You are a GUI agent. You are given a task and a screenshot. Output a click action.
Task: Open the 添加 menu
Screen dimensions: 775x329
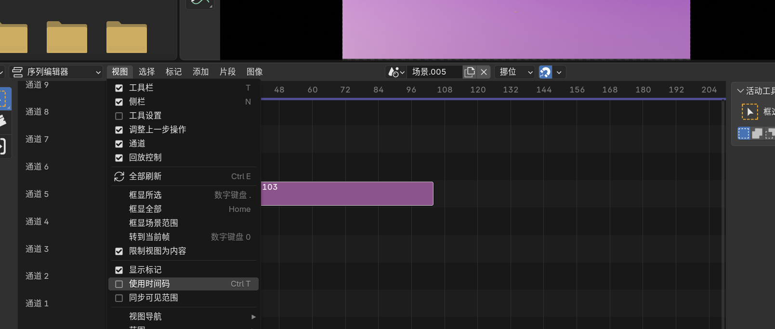coord(200,72)
